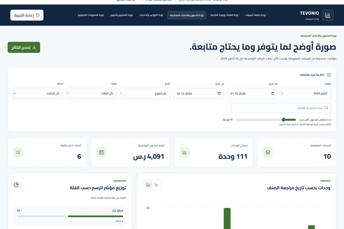Open لوحة الطلبات وجودة المتابعة tab
Screen dimensions: 344x229
coord(224,15)
